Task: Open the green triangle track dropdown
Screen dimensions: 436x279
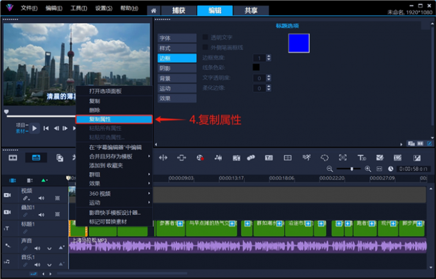Action: (44, 180)
